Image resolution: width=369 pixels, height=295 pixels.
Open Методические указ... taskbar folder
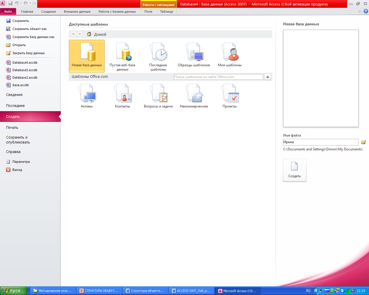point(53,291)
